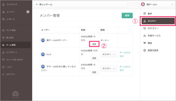Click the plus icon beside 新しいチーム
The height and width of the screenshot is (101, 176).
click(x=37, y=4)
